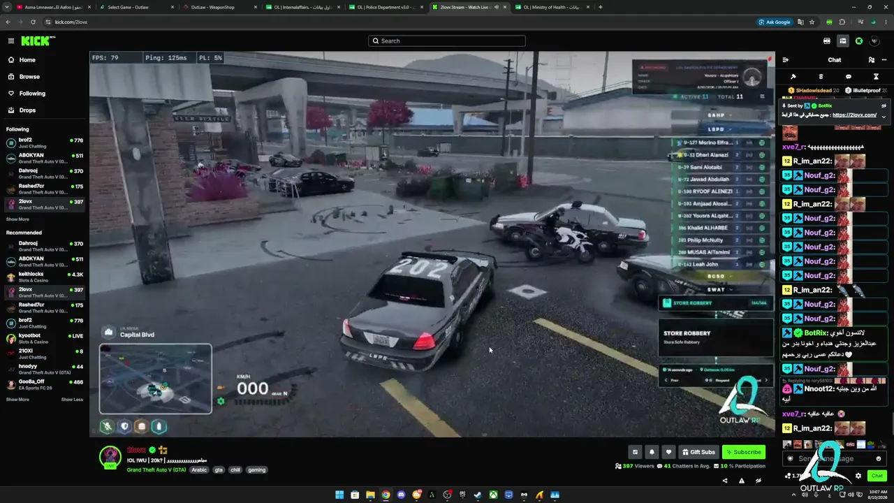Click the speech bubble icon in chat toolbar
This screenshot has height=503, width=894.
pos(849,77)
